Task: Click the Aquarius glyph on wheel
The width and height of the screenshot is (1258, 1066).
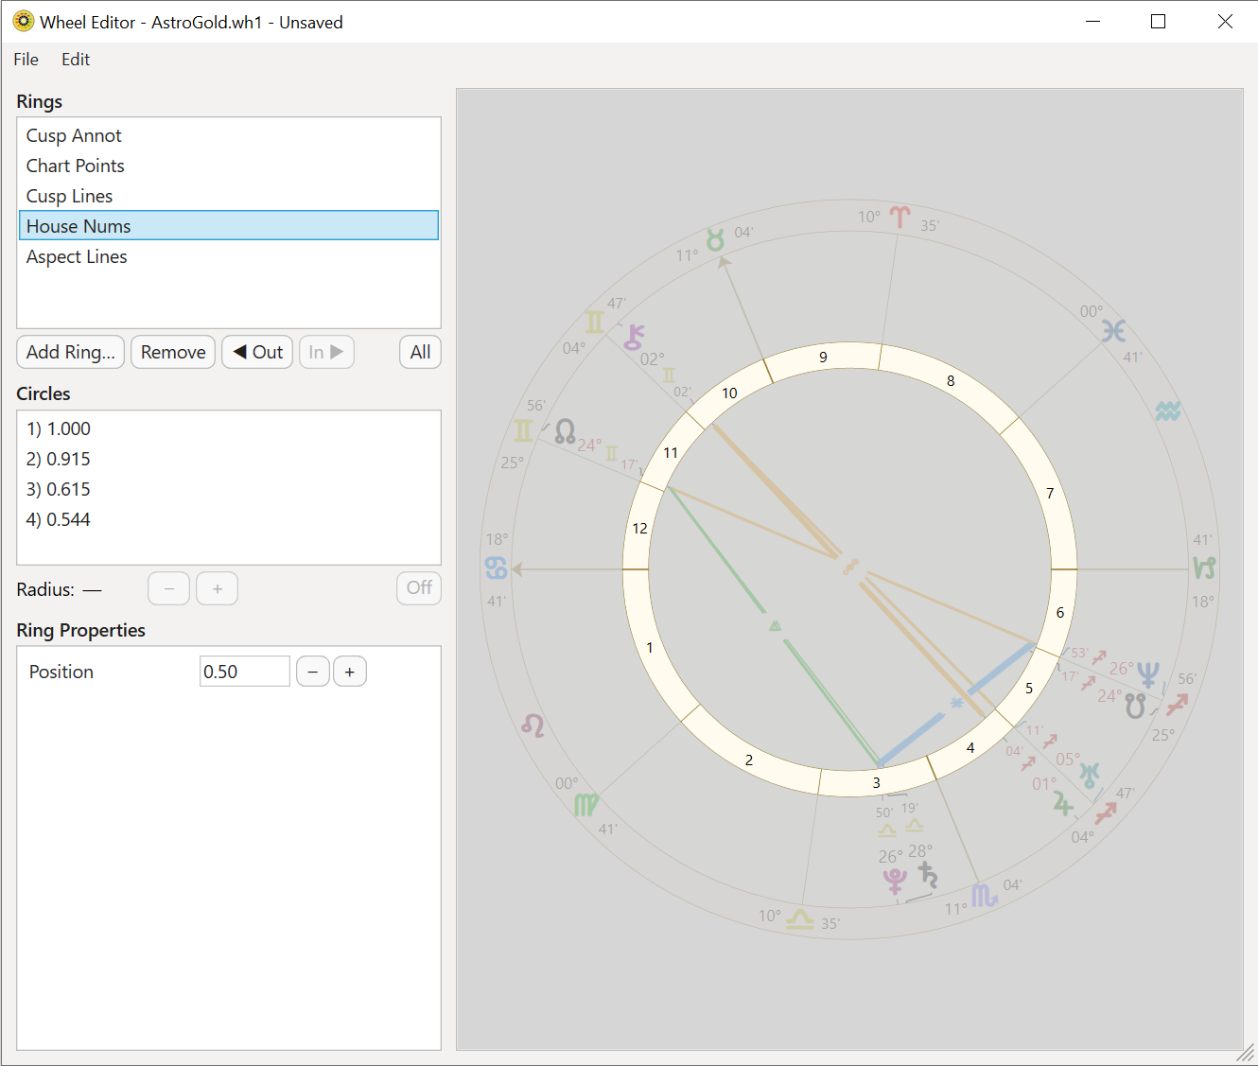Action: pyautogui.click(x=1168, y=411)
